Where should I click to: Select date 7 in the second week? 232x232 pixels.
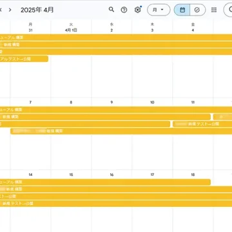pos(30,102)
